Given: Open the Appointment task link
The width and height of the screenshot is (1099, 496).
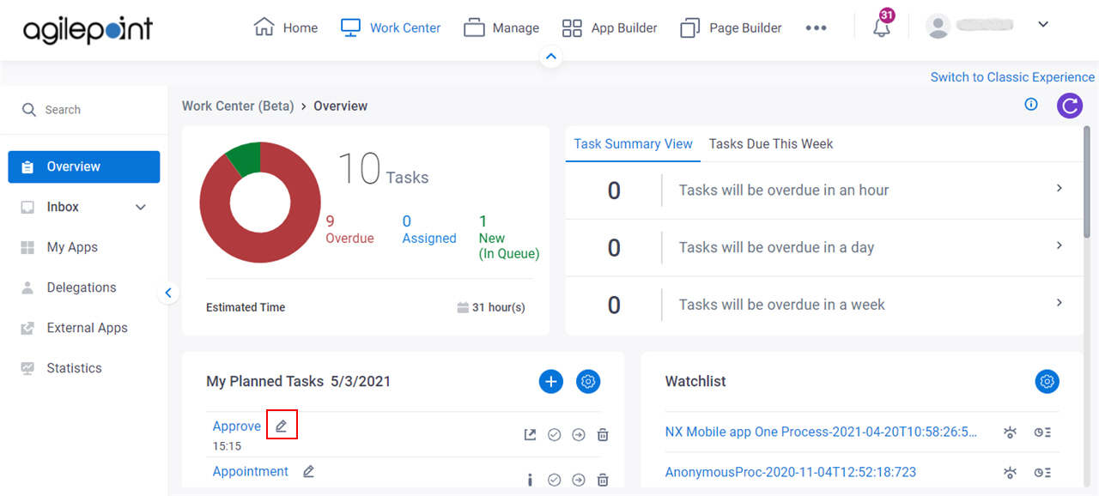Looking at the screenshot, I should pos(251,471).
